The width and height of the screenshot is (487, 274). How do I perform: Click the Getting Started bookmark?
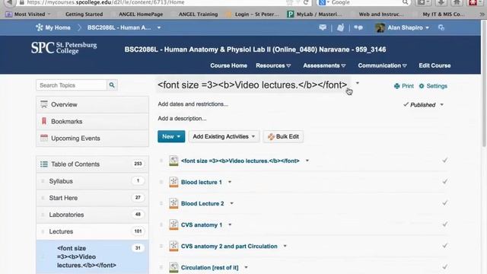tap(84, 14)
